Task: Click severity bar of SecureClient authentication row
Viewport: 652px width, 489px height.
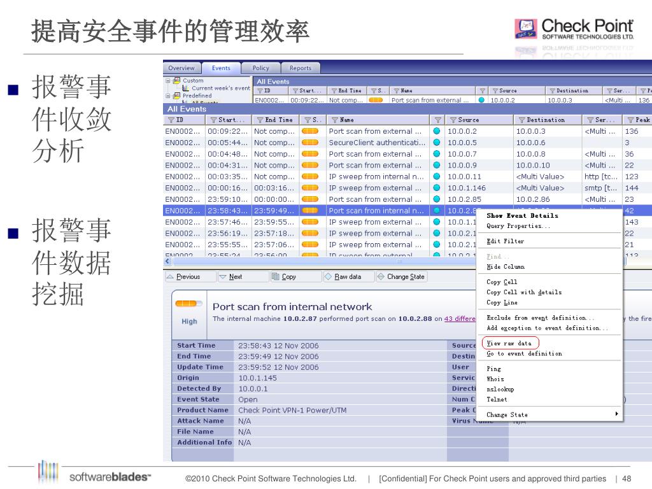Action: (x=310, y=143)
